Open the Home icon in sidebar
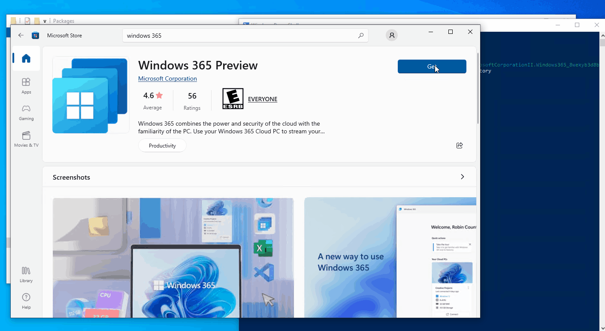 point(26,58)
